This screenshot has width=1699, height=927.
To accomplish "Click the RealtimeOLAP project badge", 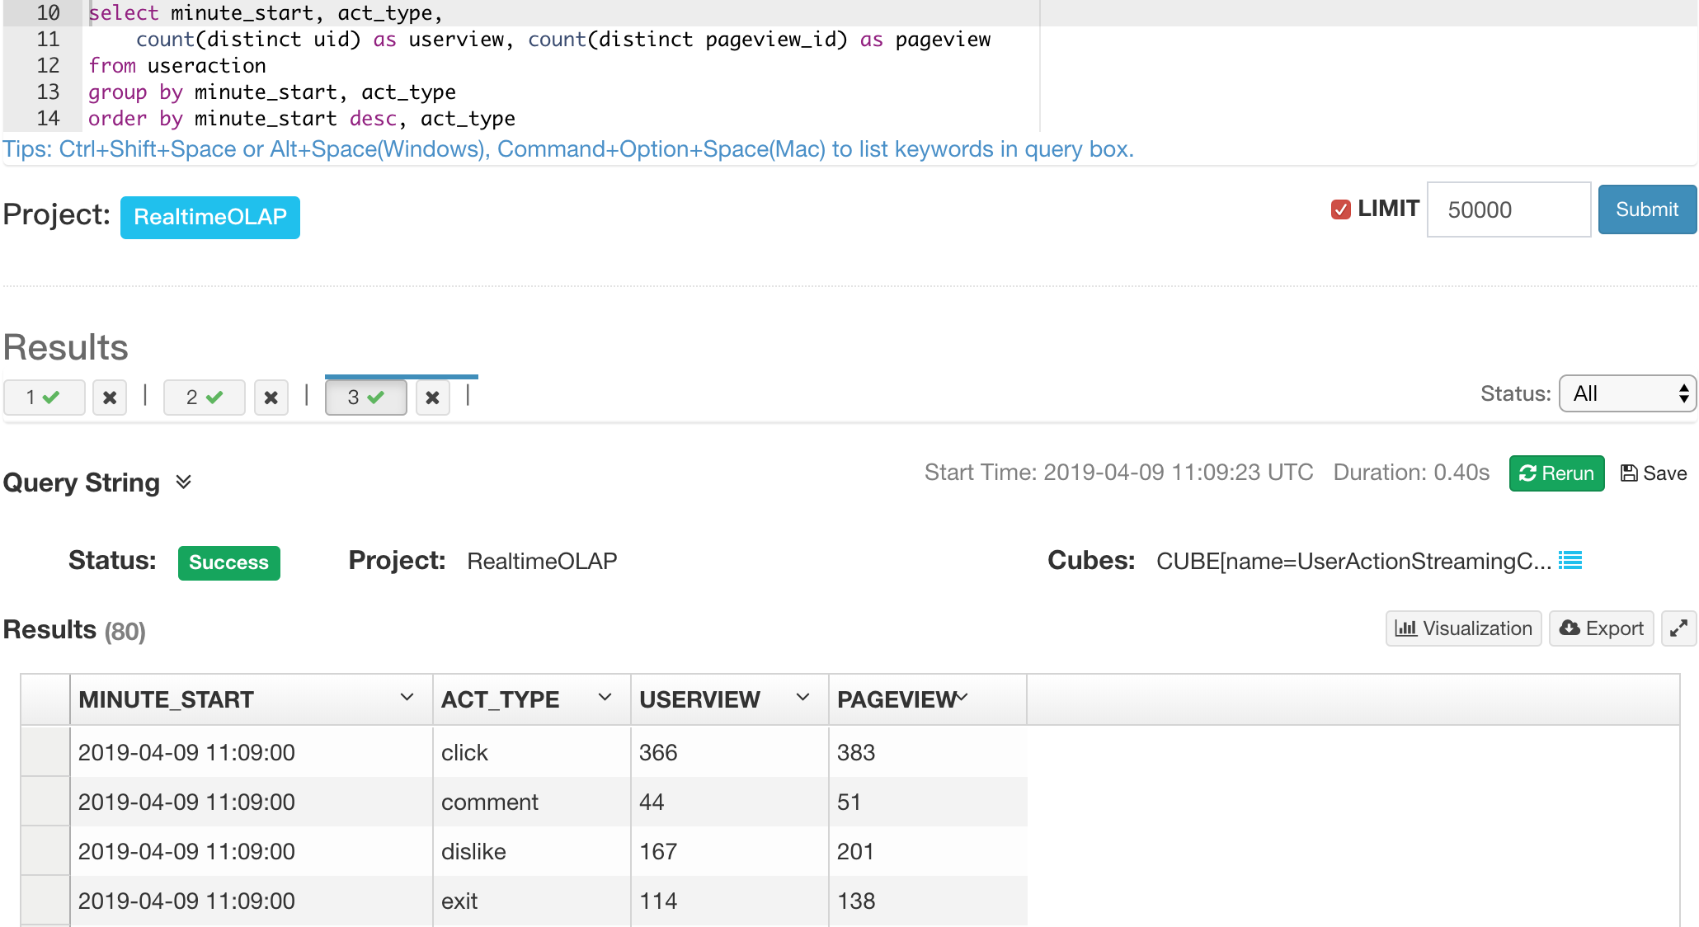I will (210, 217).
